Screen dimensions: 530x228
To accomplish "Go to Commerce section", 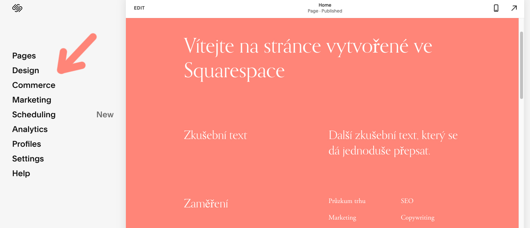I will coord(33,85).
